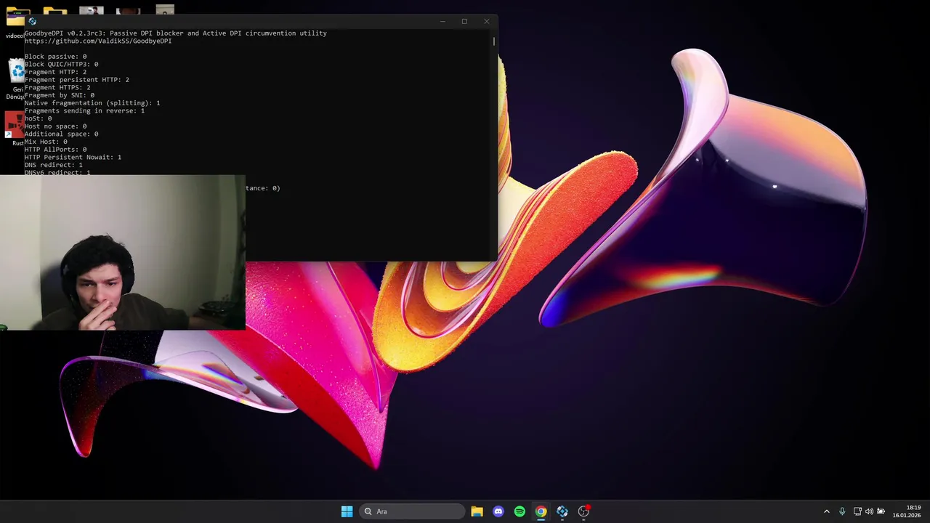
Task: Maximize the GoodbyeDPI console window
Action: coord(464,22)
